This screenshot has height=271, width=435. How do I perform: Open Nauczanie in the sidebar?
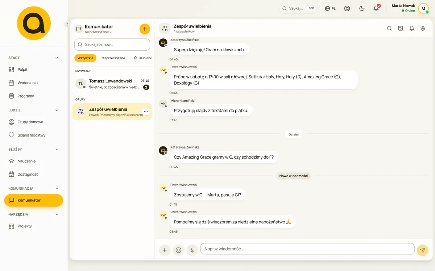[34, 161]
